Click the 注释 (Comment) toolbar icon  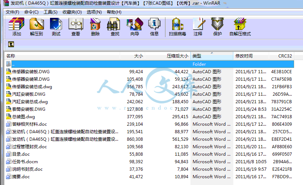click(199, 24)
